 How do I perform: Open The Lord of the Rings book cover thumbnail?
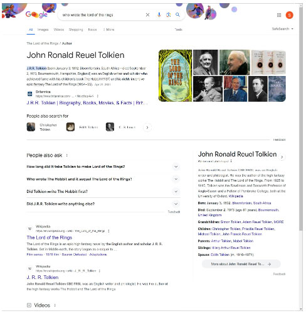tap(175, 75)
